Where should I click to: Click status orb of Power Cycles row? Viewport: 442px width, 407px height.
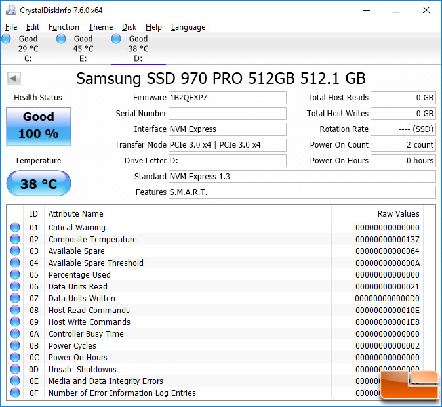(x=15, y=346)
